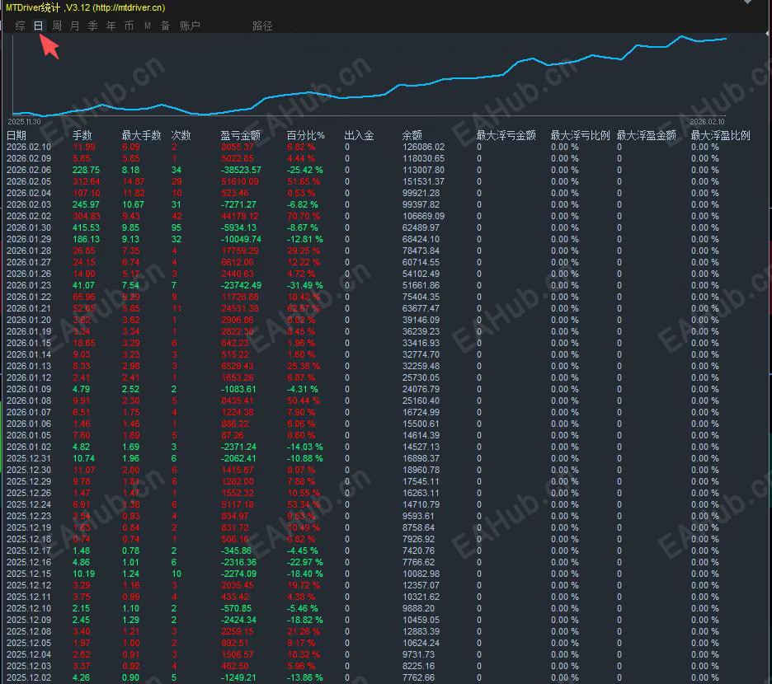Click balance cell 126086.02
The width and height of the screenshot is (772, 684).
[x=423, y=148]
